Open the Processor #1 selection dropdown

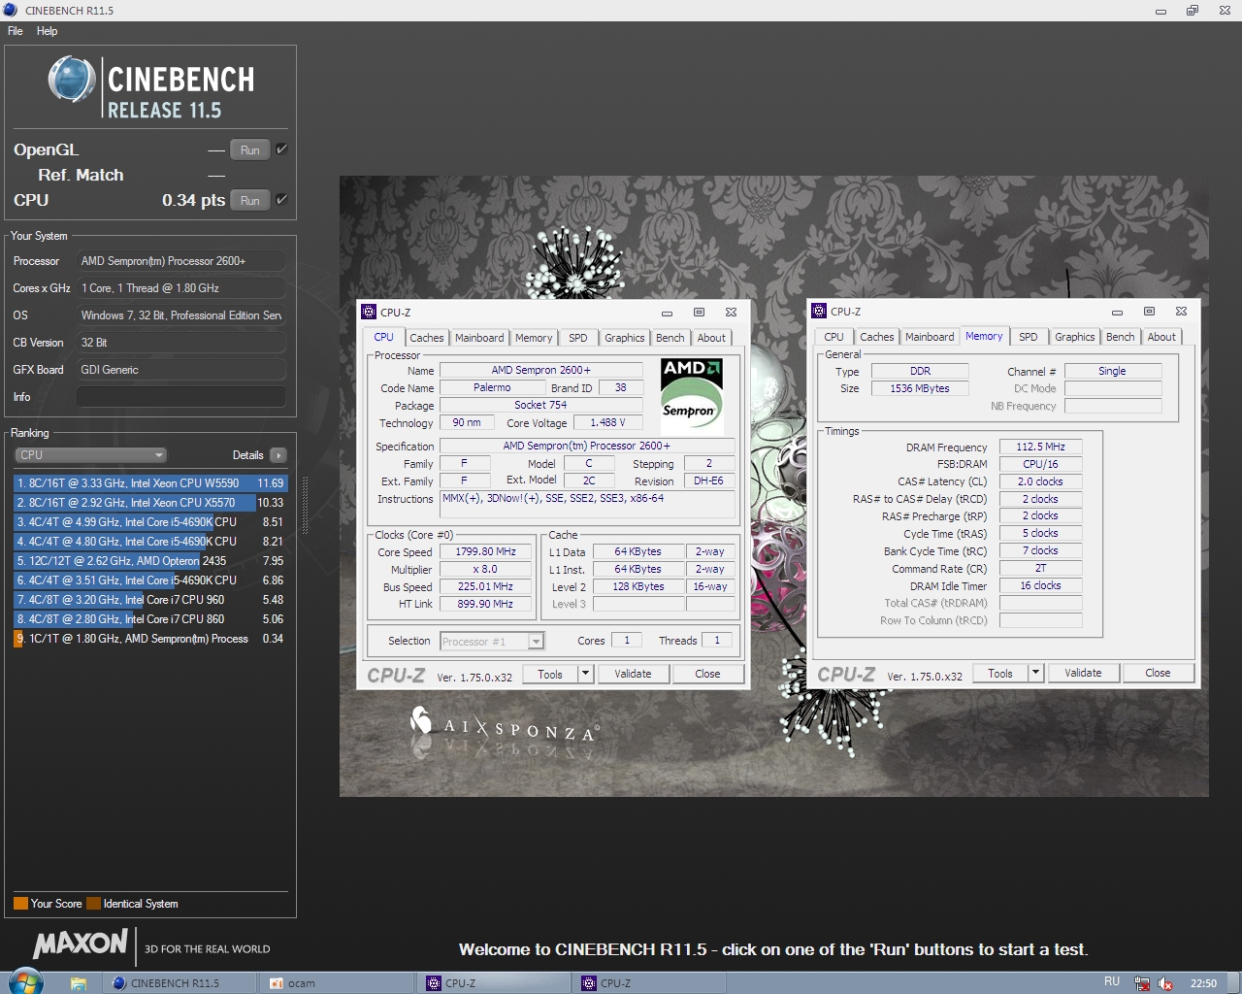[x=492, y=641]
